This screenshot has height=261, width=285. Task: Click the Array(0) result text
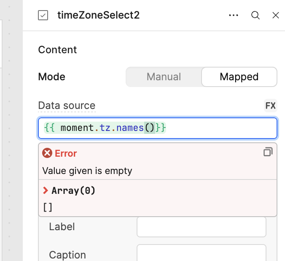point(73,191)
